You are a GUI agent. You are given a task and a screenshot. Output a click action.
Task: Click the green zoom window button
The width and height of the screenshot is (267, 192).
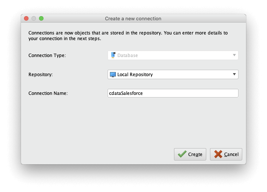click(x=41, y=18)
